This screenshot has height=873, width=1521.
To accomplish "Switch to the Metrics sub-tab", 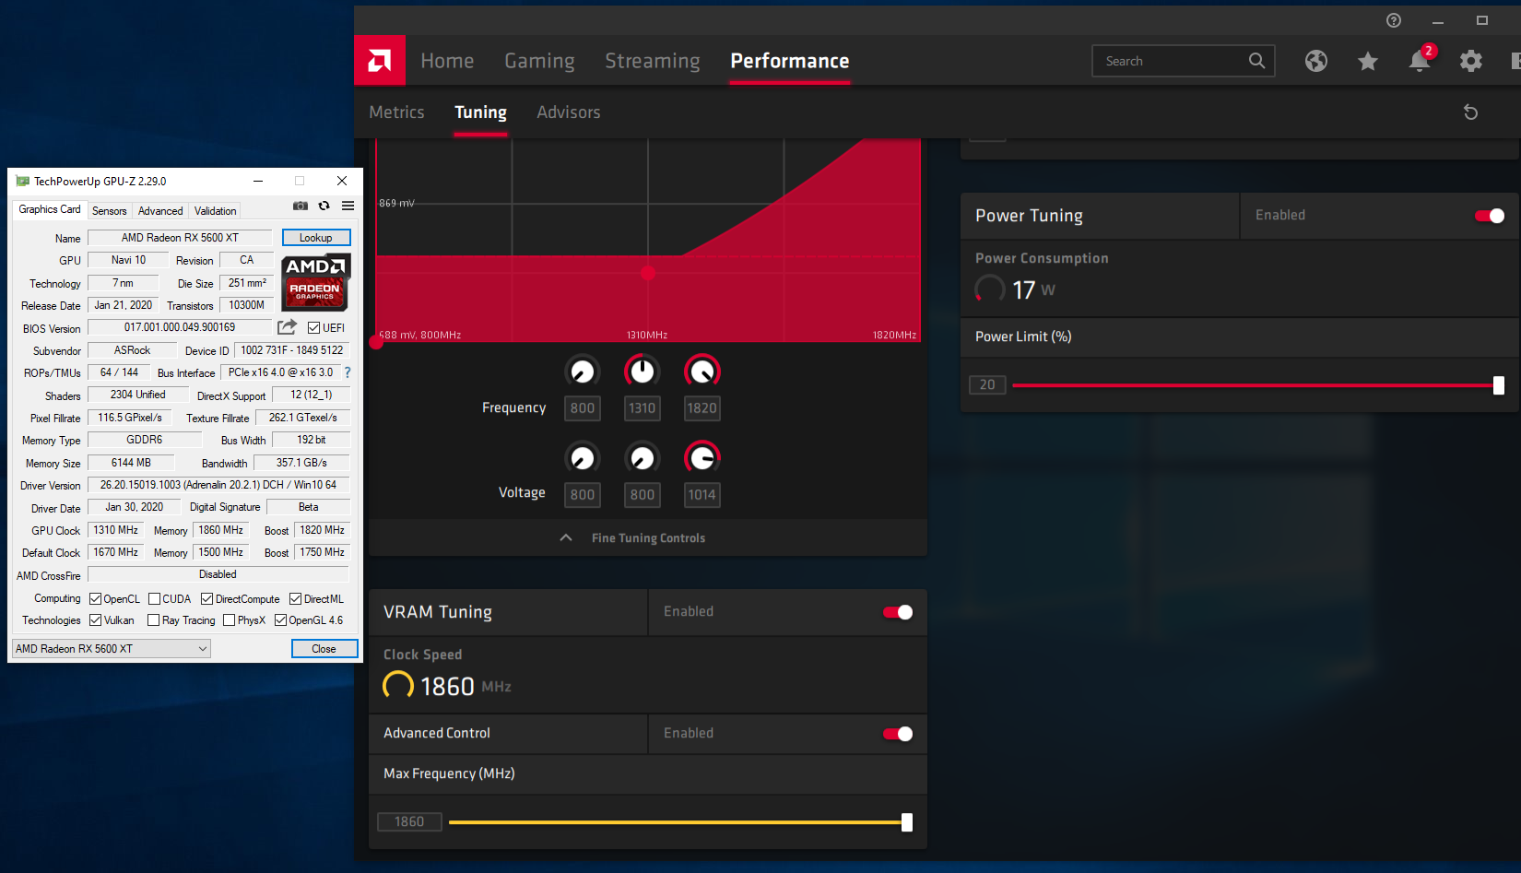I will tap(396, 112).
